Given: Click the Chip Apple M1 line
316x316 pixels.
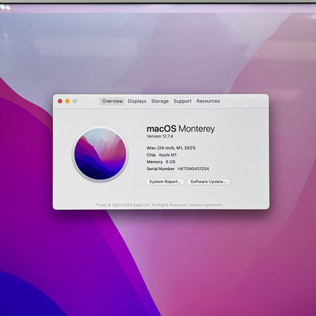Looking at the screenshot, I should [162, 155].
